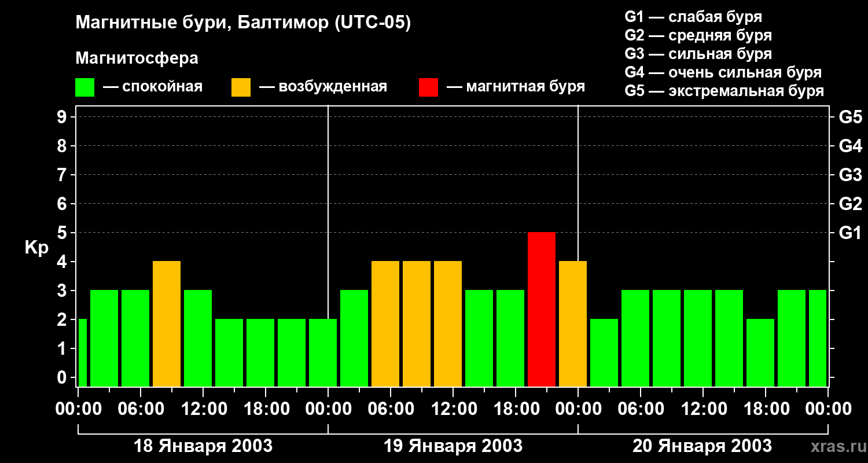Screen dimensions: 868x463
Task: Click the "06:00" time label above 18 Января
Action: tap(141, 409)
